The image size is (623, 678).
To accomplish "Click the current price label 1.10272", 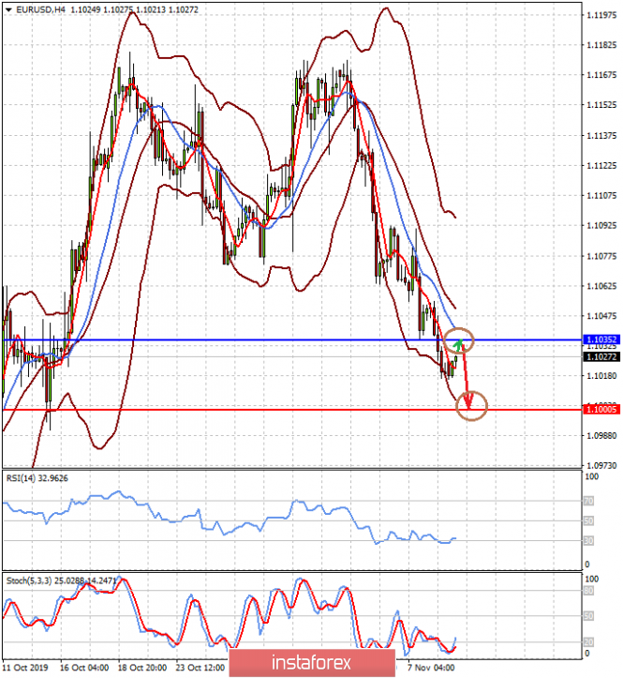I will tap(601, 356).
